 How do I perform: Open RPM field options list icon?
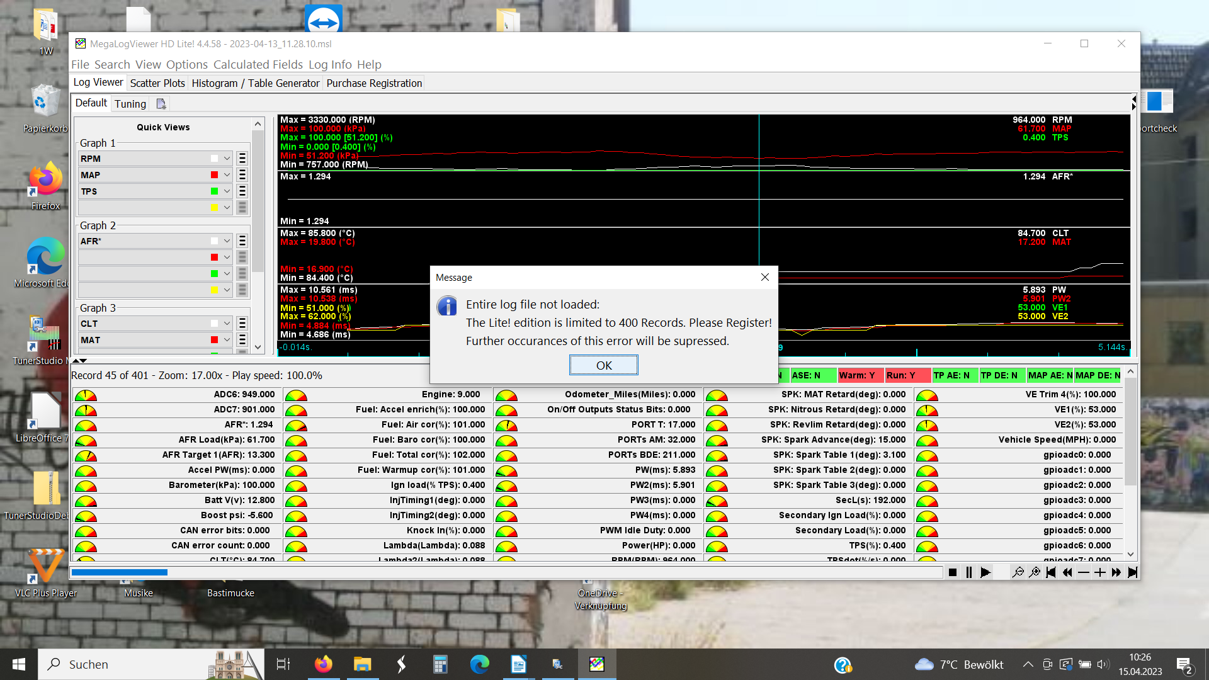point(242,159)
